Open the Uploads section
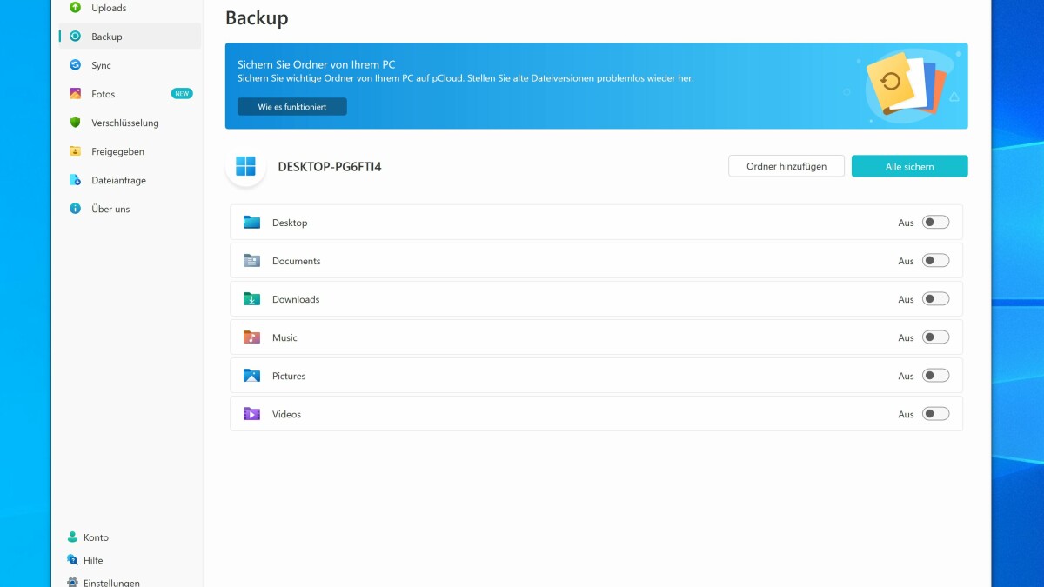The image size is (1044, 587). pos(130,8)
